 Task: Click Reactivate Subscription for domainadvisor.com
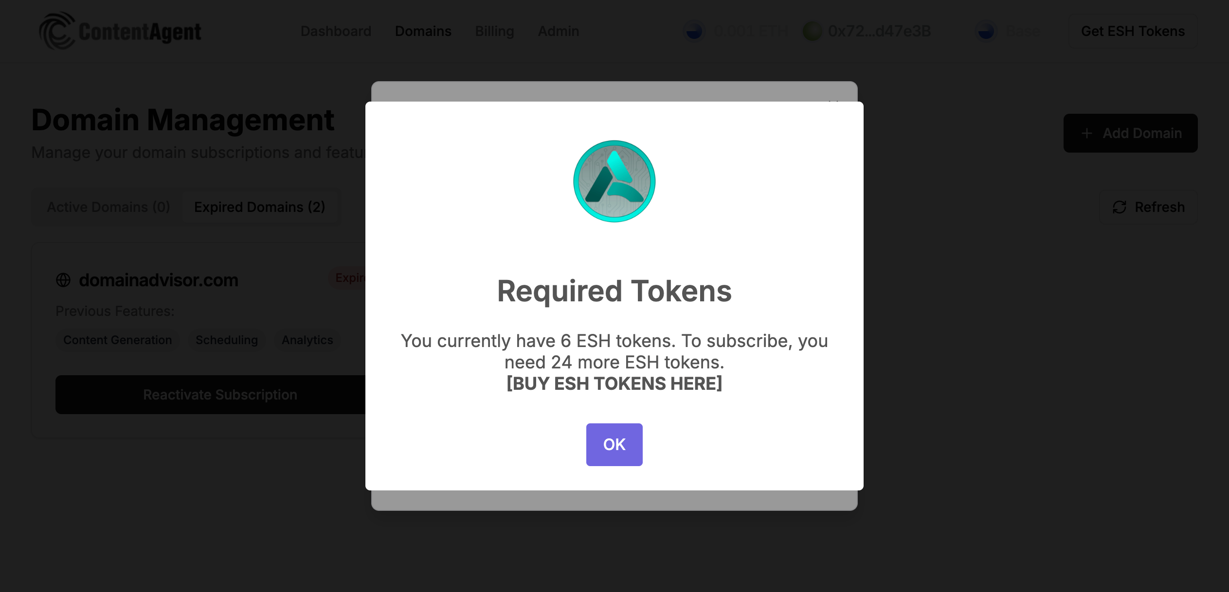220,395
